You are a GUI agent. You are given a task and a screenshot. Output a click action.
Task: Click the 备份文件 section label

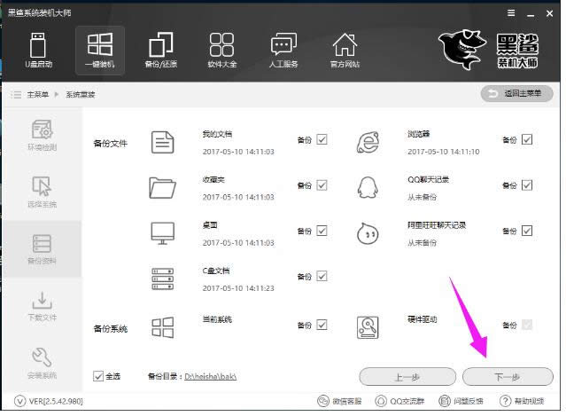point(111,144)
